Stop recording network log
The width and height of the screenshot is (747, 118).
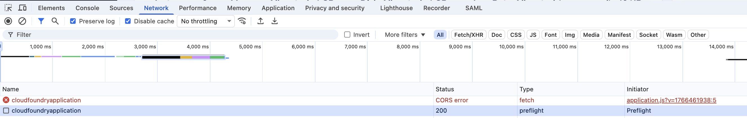[8, 21]
